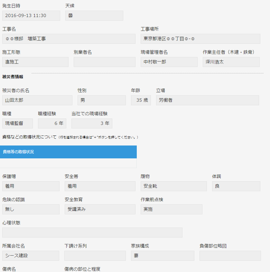270x272 pixels.
Task: Click the empty row under 資格等の取得状況
Action: tap(68, 163)
